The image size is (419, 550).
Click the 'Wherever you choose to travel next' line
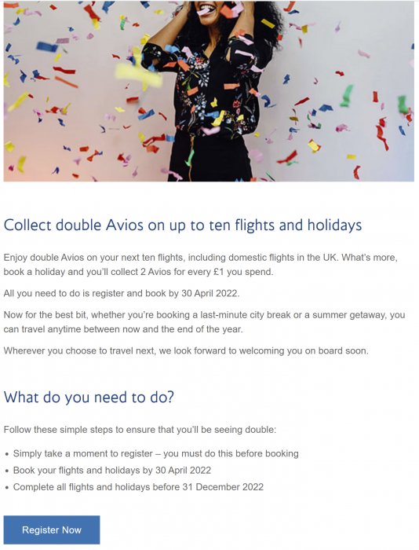(x=186, y=350)
